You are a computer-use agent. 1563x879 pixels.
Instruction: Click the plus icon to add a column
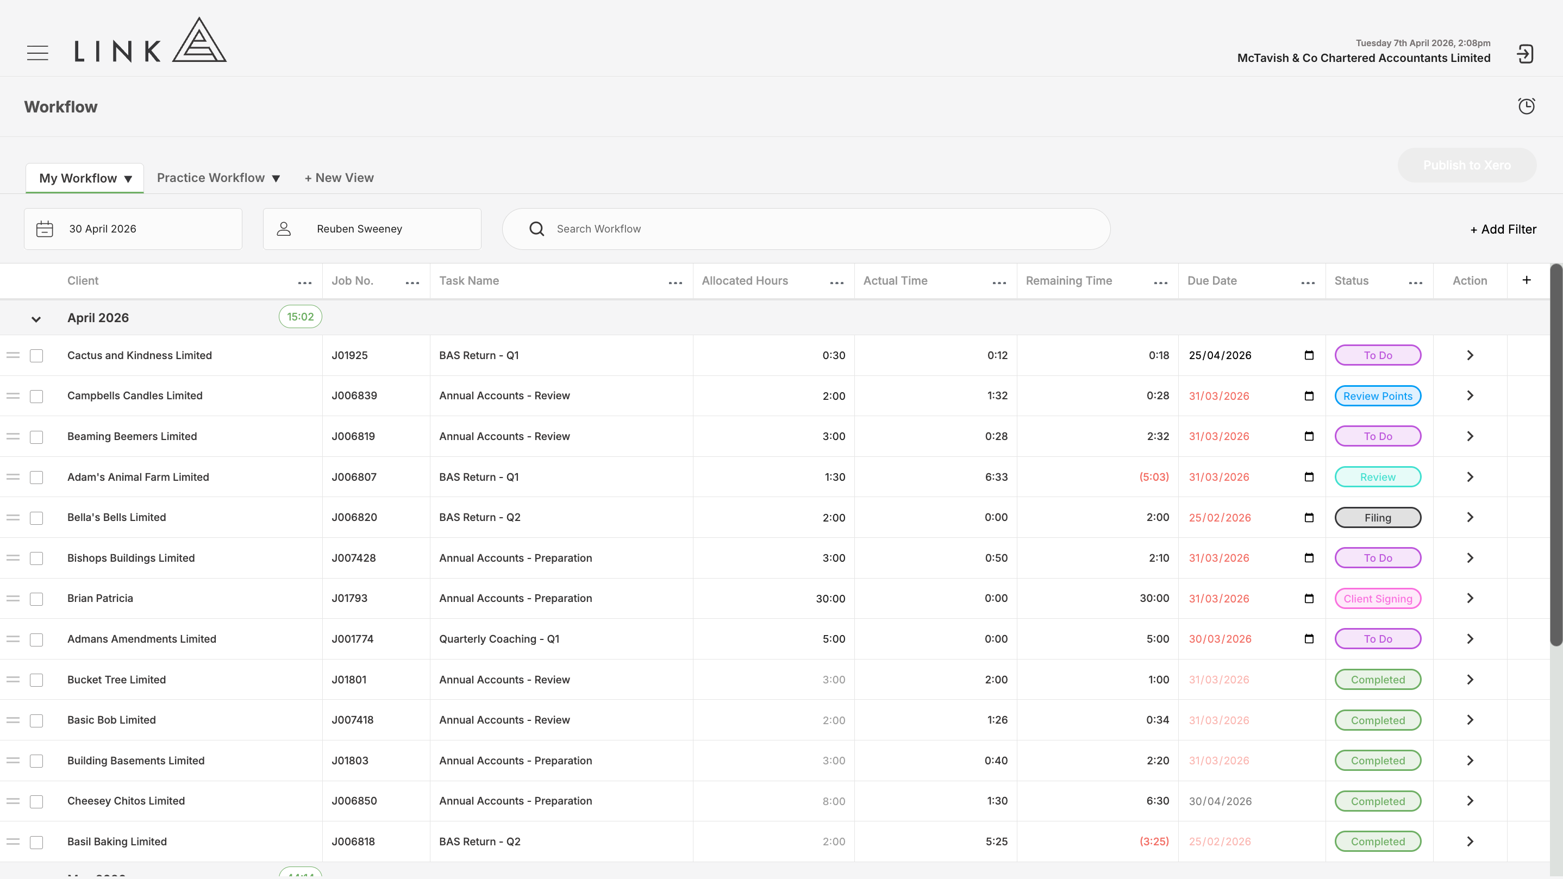[x=1527, y=280]
